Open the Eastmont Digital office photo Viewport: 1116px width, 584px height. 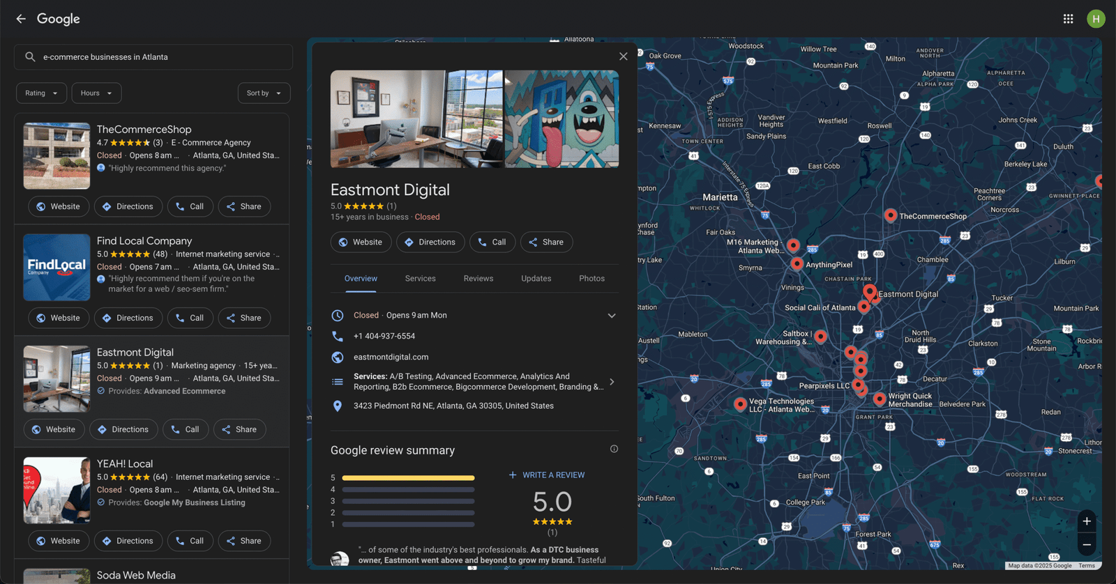point(416,119)
